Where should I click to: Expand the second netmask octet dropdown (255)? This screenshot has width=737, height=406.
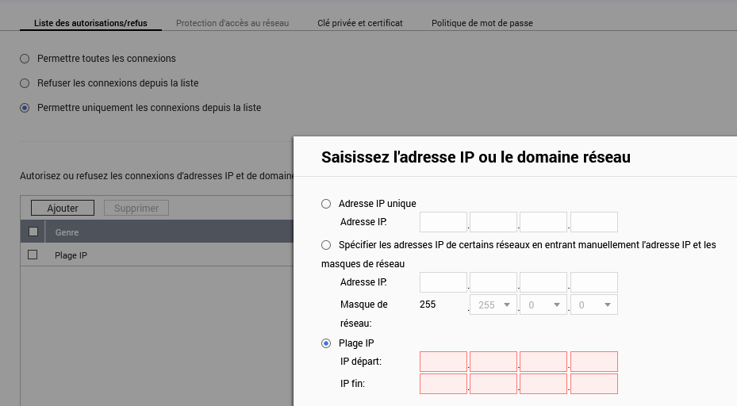[x=493, y=304]
